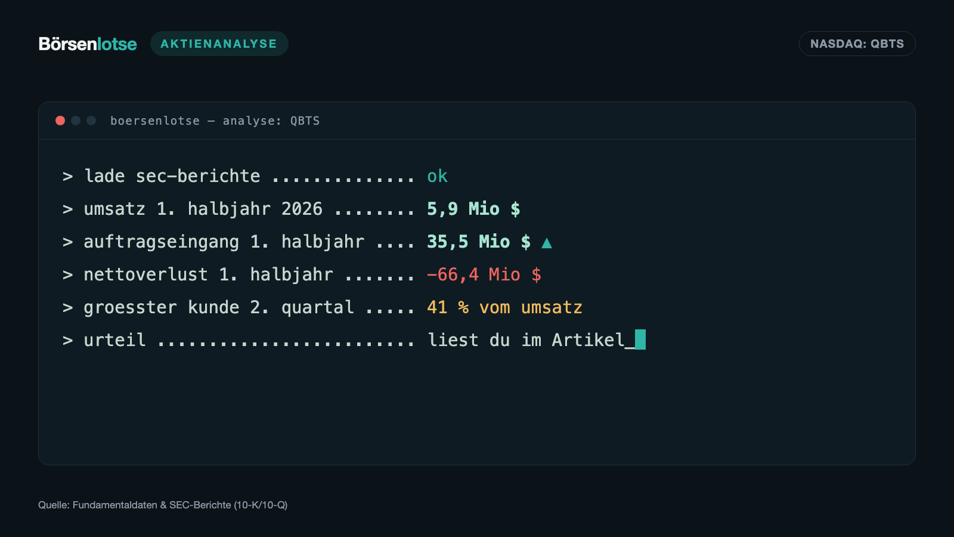Select the AKTIENANALYSE badge

(x=219, y=44)
